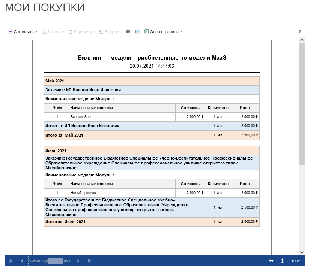Screen dimensions: 310x267
Task: Click the question mark help icon
Action: 300,32
